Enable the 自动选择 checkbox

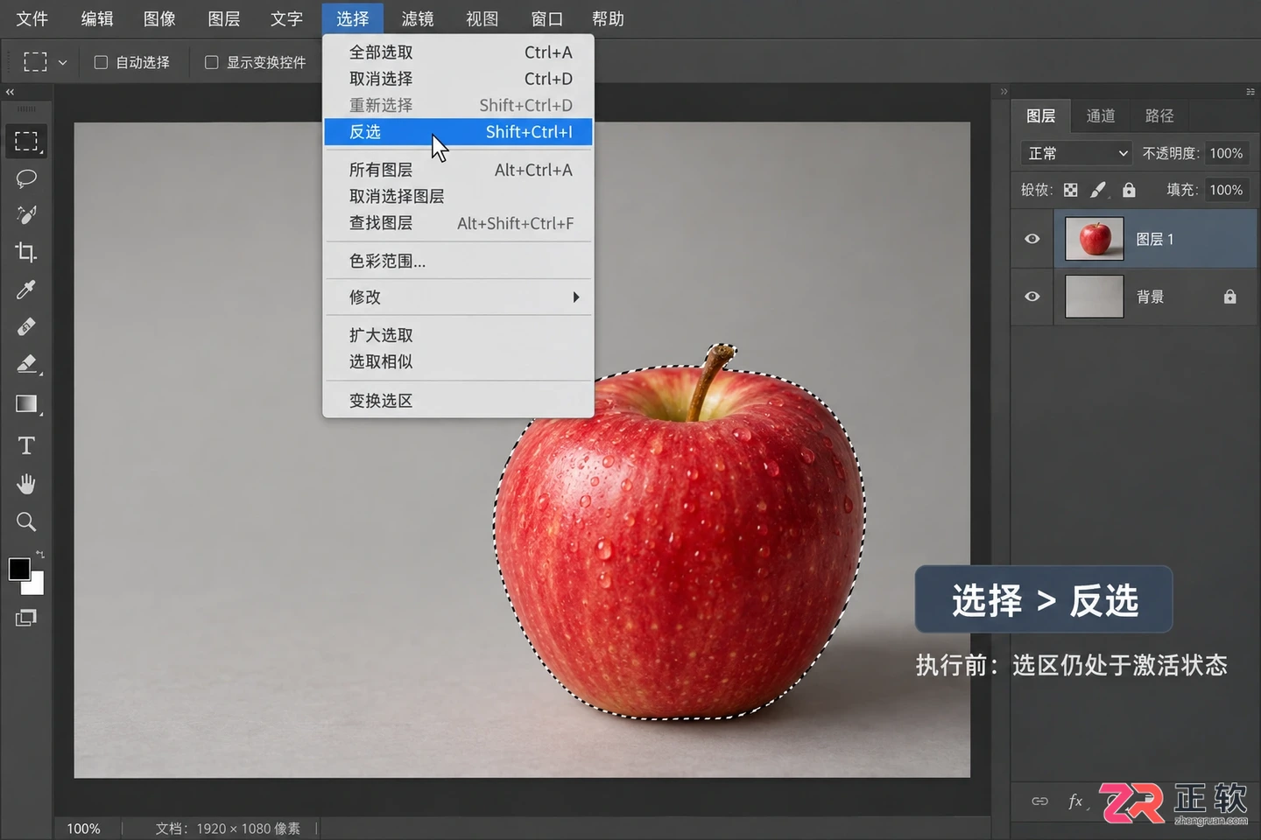pos(101,62)
